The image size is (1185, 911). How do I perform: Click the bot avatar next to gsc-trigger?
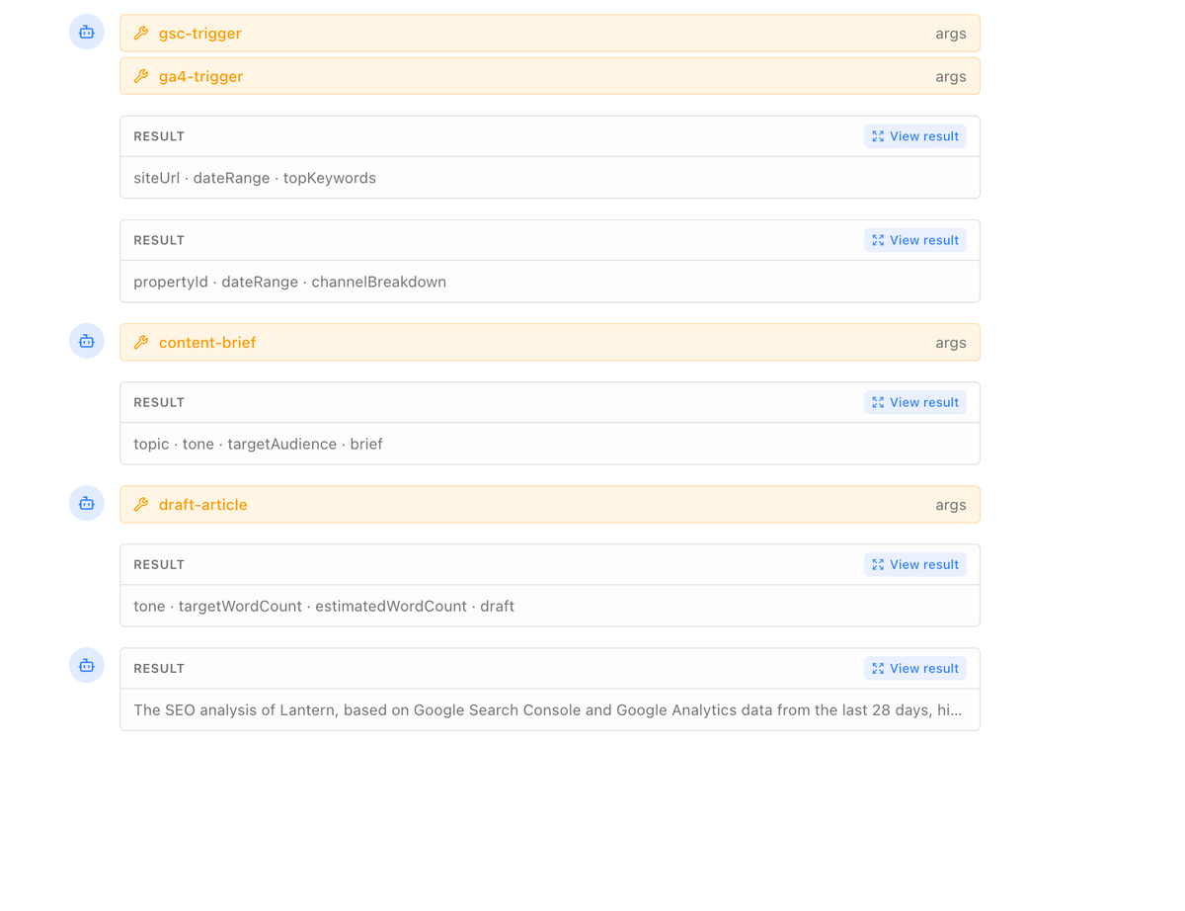tap(86, 32)
